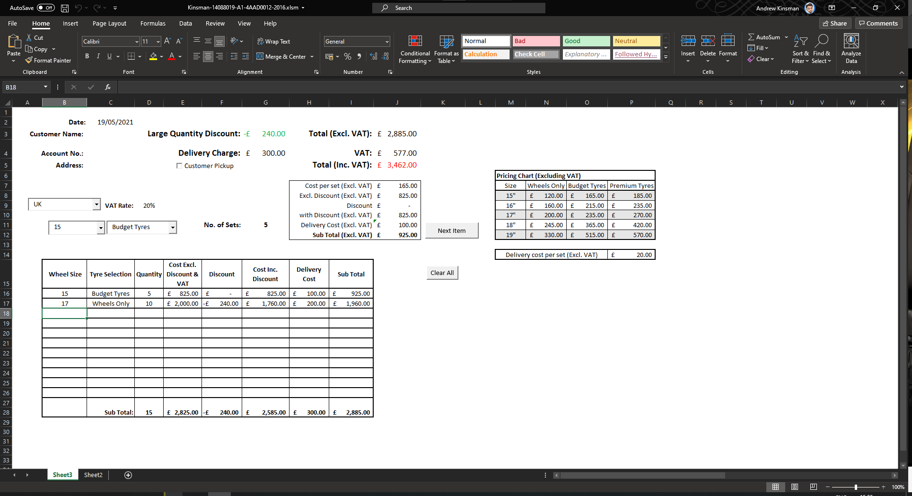Viewport: 912px width, 496px height.
Task: Open the Font Size dropdown
Action: [x=157, y=42]
